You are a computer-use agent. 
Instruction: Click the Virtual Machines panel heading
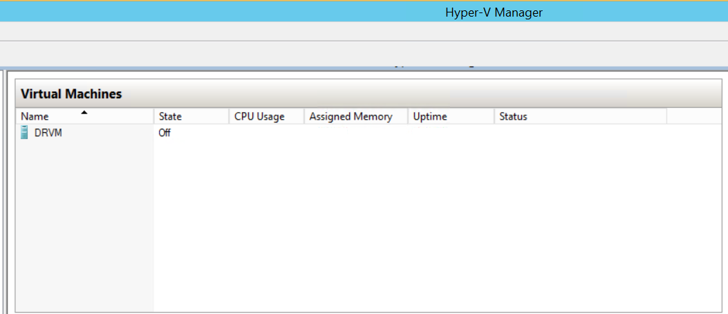pos(71,94)
